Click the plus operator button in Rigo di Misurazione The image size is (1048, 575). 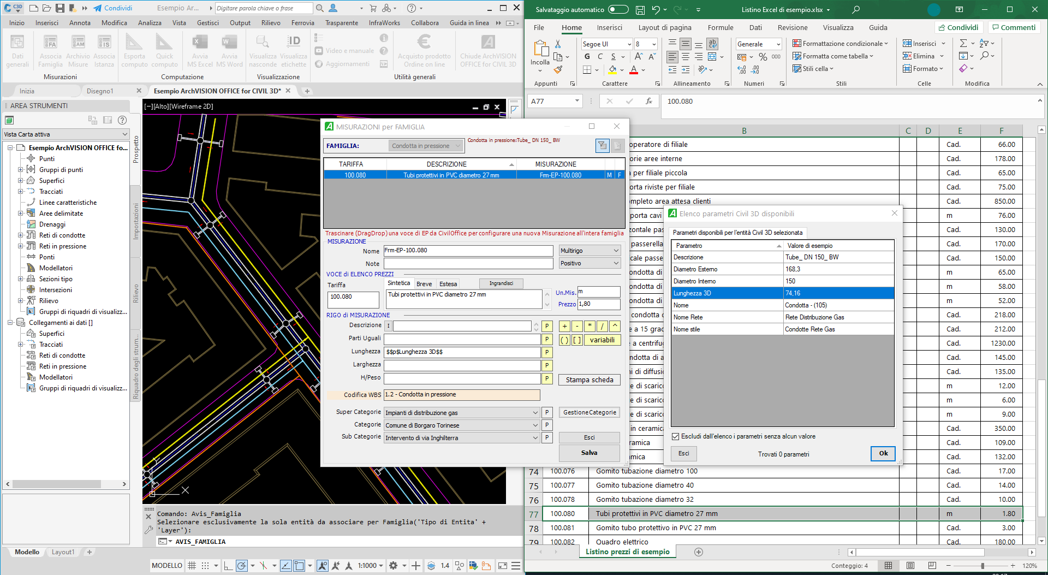point(564,327)
